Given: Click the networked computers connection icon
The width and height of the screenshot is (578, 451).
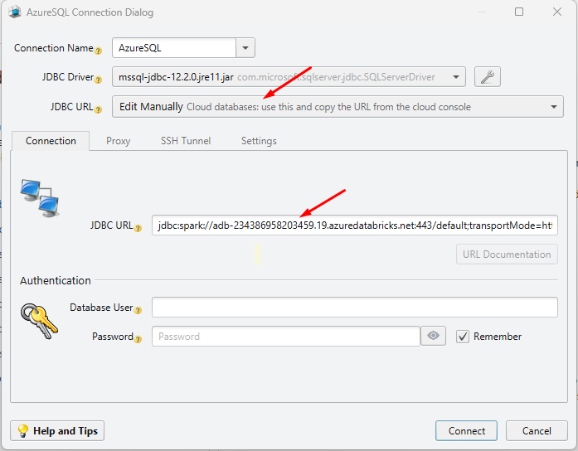Looking at the screenshot, I should pyautogui.click(x=40, y=198).
